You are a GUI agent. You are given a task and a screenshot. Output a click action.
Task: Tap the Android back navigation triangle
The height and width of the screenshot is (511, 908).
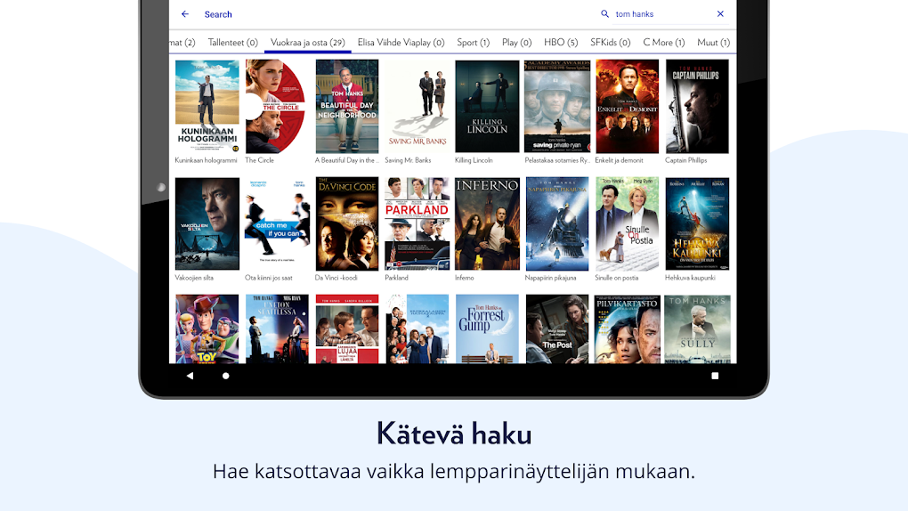coord(190,376)
